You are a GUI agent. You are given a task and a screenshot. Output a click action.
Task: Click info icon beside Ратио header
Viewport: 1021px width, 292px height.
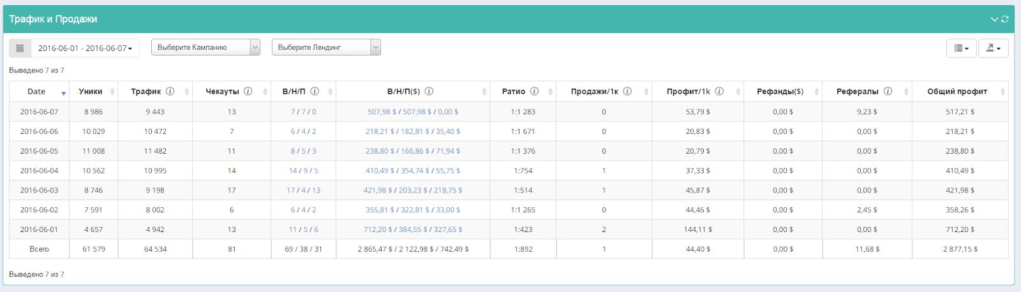534,91
